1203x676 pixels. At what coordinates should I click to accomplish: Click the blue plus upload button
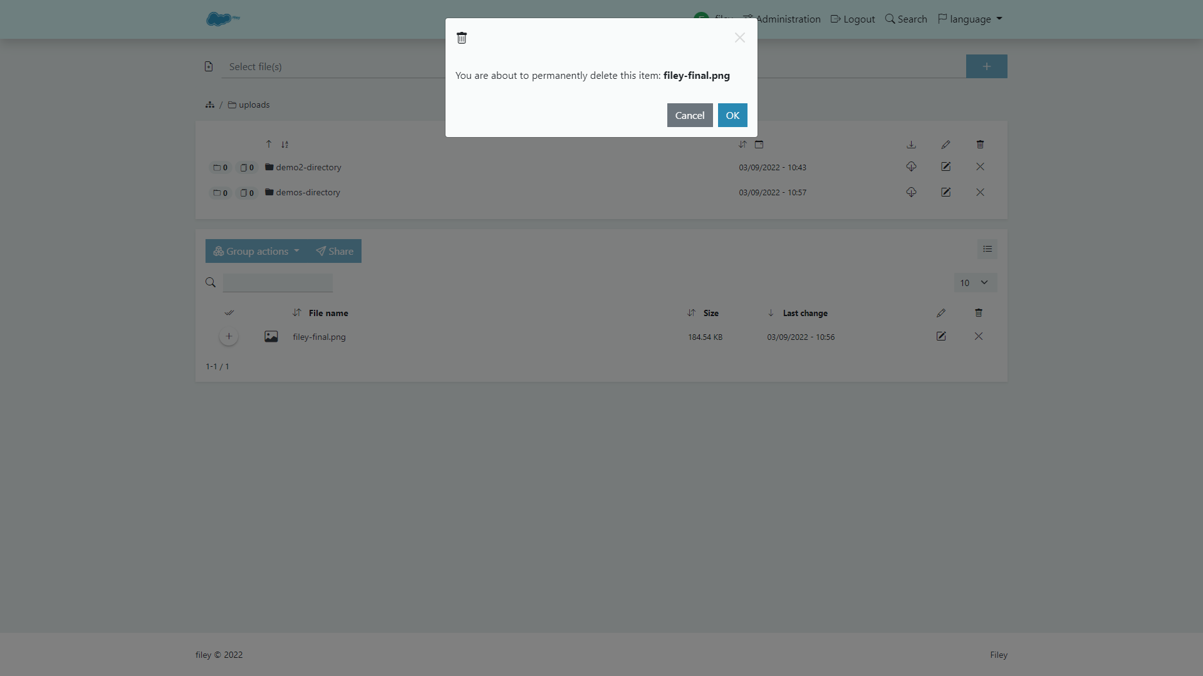click(986, 66)
